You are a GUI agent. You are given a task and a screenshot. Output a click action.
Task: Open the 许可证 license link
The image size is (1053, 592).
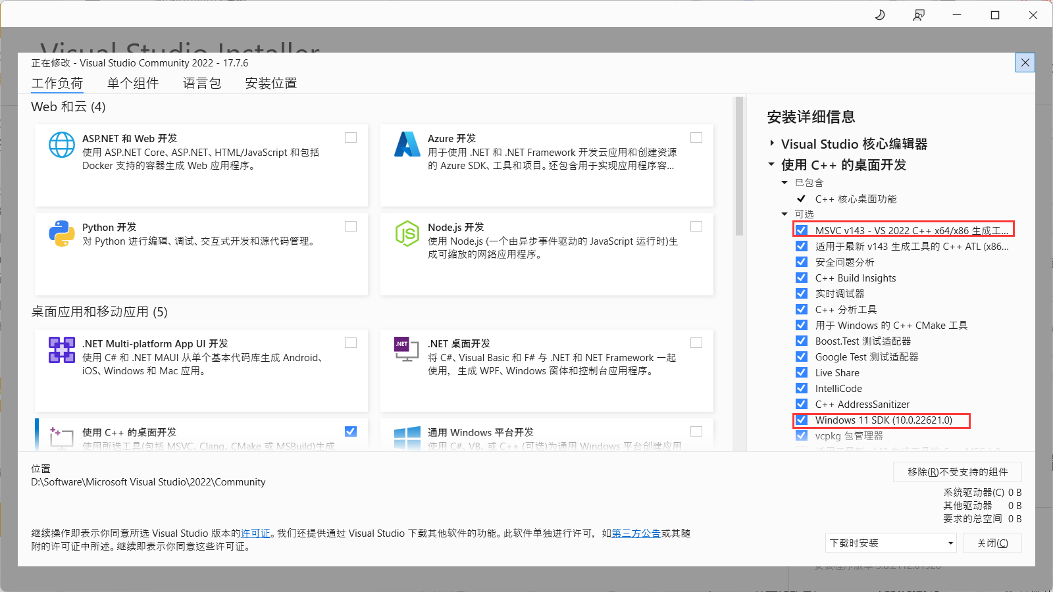click(255, 533)
